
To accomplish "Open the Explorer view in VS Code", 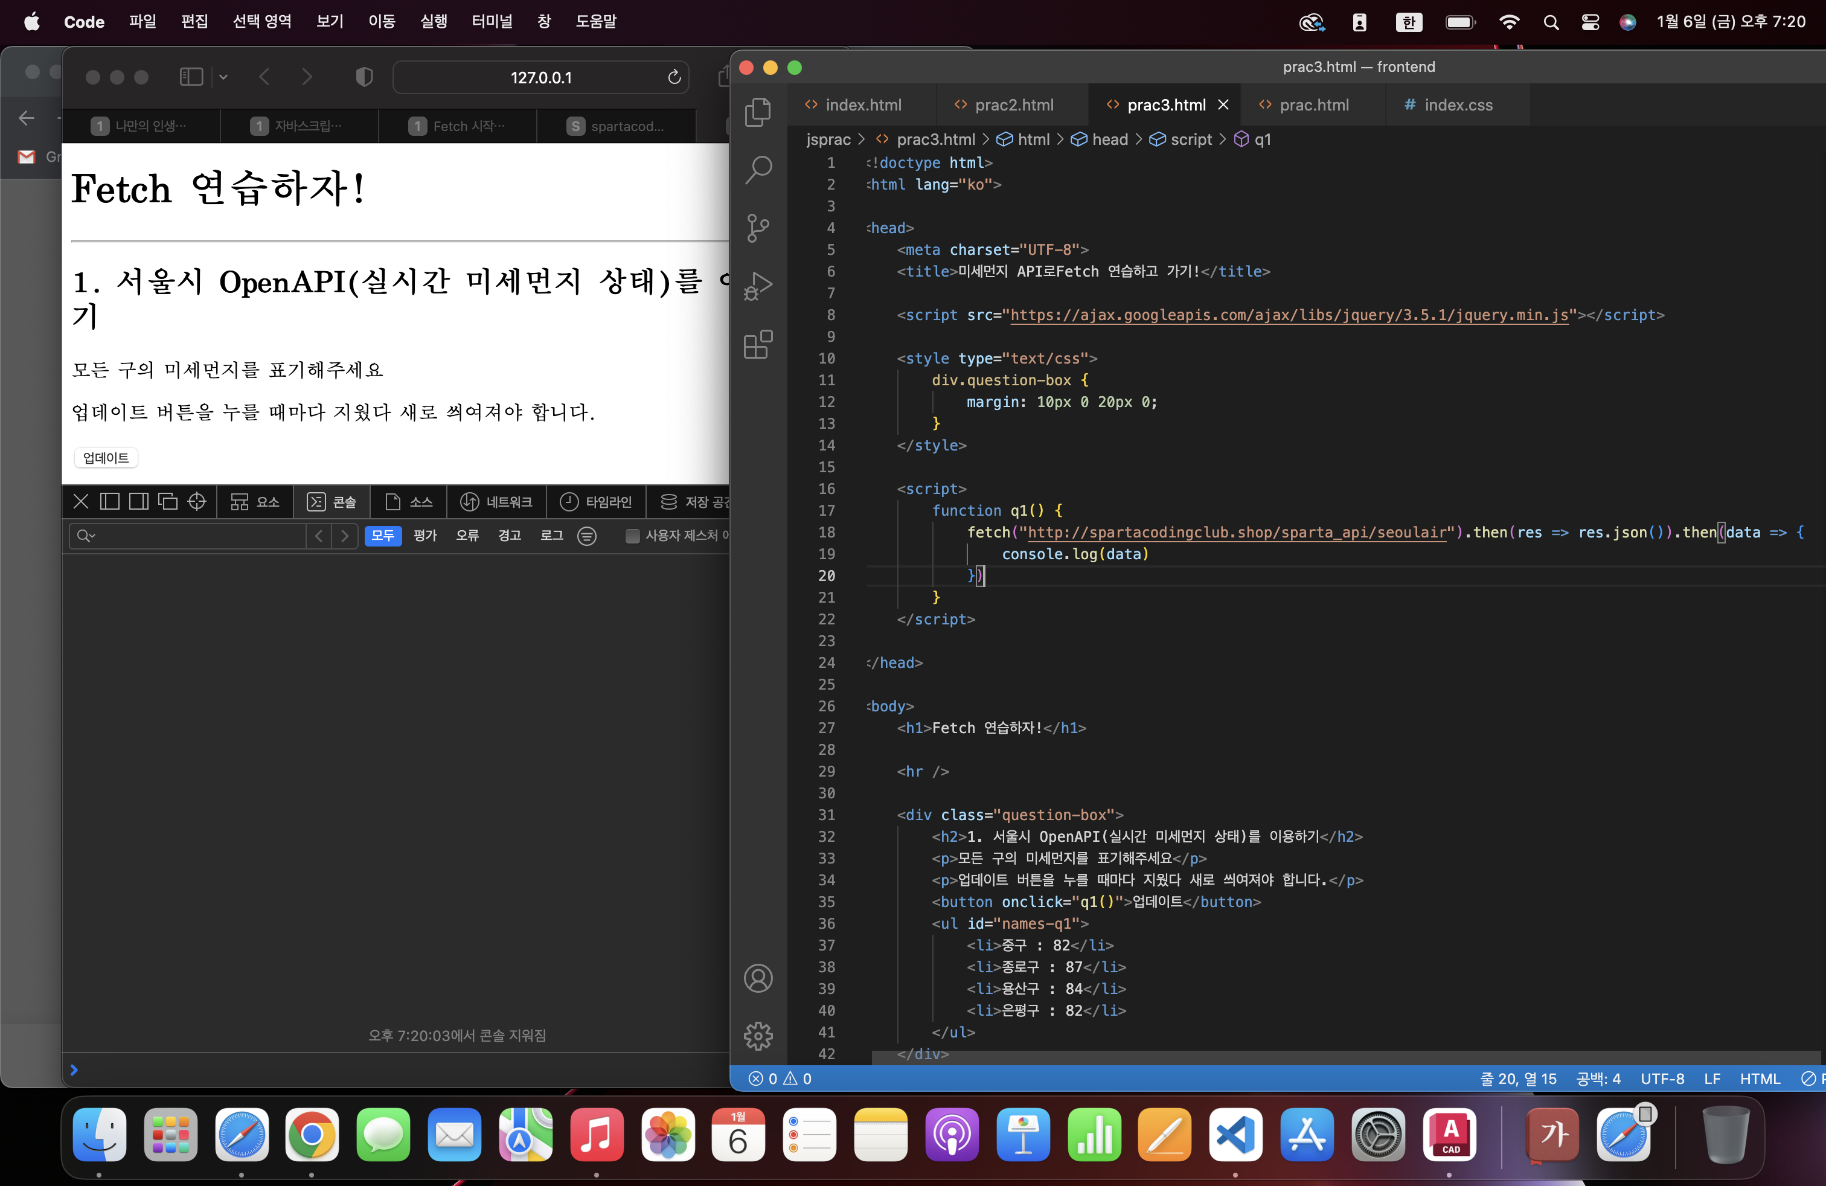I will (758, 112).
